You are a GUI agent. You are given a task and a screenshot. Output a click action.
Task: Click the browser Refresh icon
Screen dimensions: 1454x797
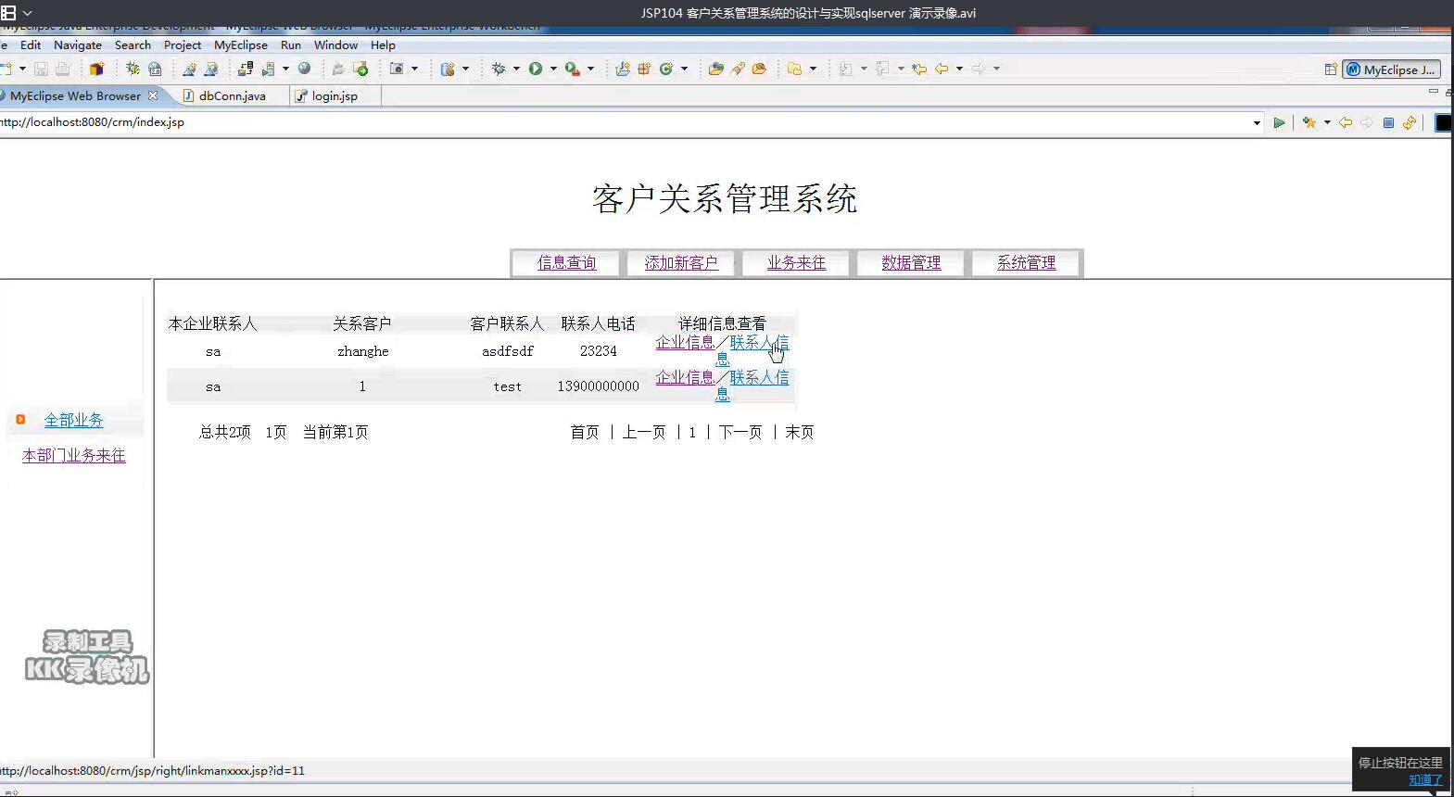(x=1410, y=122)
